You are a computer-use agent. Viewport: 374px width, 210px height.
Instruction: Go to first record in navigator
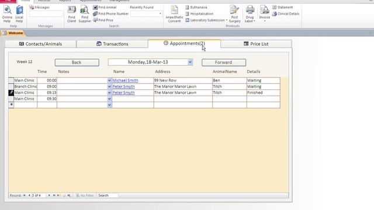point(25,195)
